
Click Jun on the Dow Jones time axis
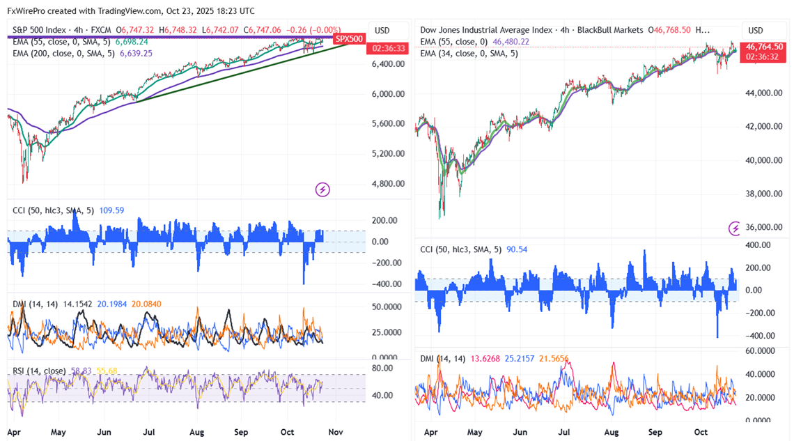[520, 432]
